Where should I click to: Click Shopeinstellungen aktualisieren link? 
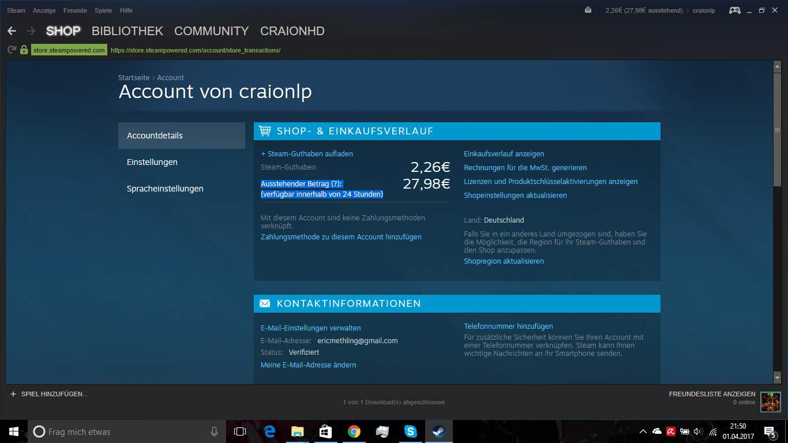(515, 195)
